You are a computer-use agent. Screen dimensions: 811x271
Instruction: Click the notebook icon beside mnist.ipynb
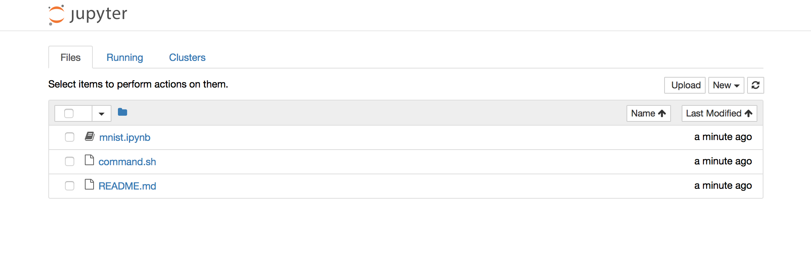(90, 136)
